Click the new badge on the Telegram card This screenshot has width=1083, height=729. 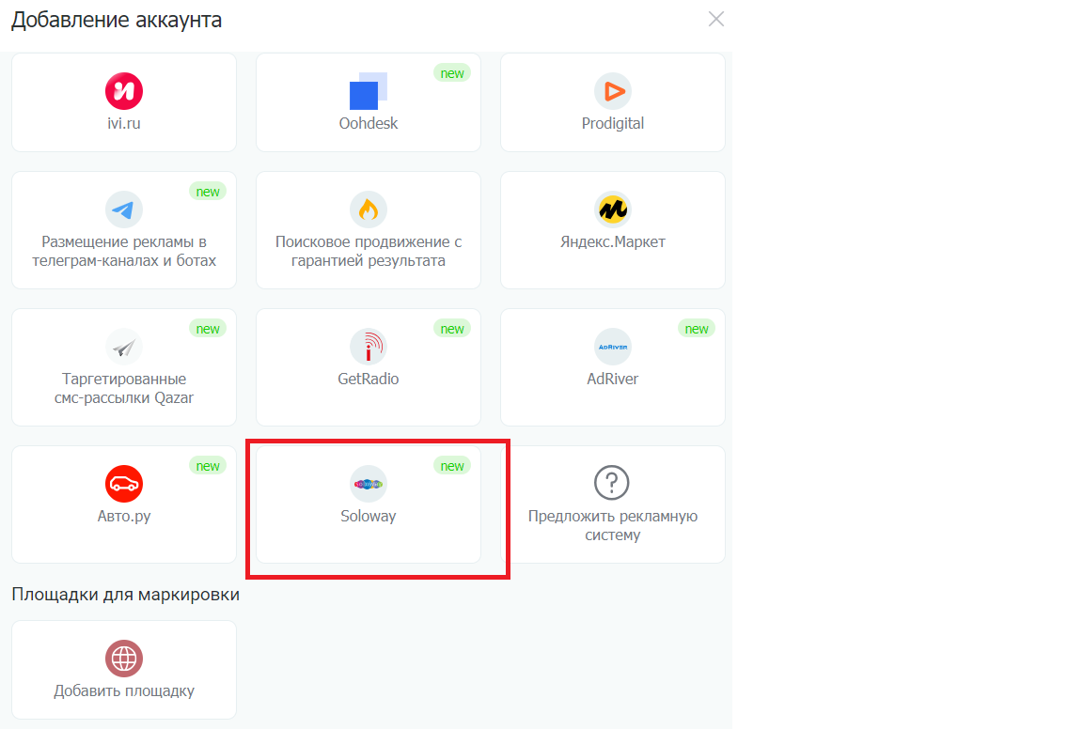point(208,192)
